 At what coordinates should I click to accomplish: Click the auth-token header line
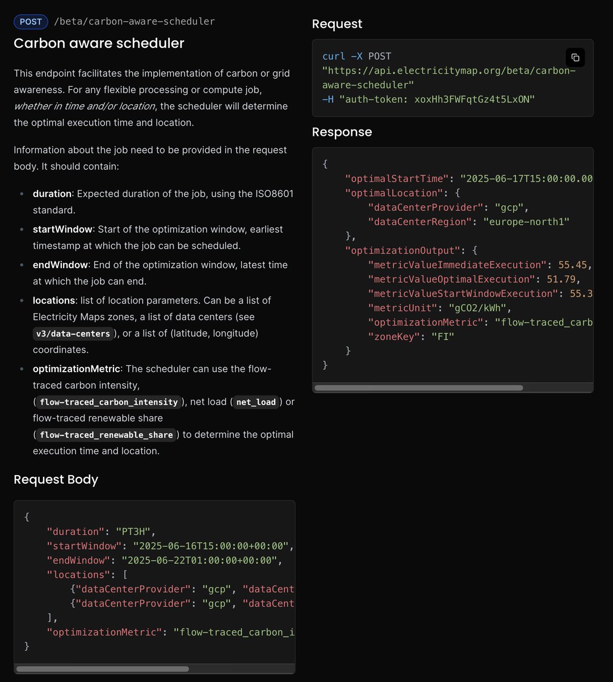point(429,99)
